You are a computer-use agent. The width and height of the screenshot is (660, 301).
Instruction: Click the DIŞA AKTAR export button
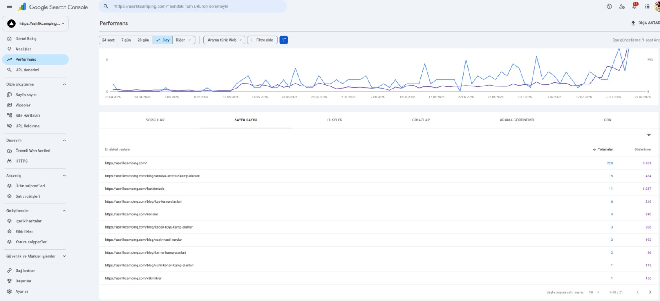(x=646, y=23)
